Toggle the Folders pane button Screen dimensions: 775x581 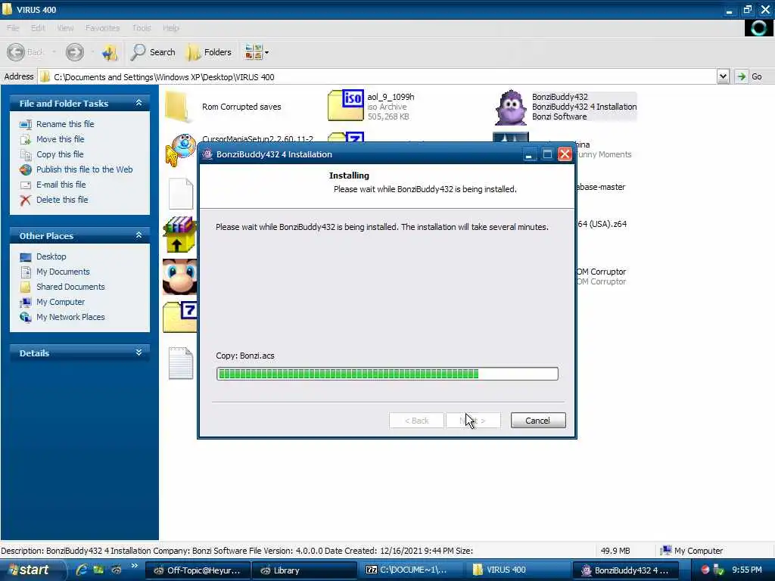coord(208,52)
